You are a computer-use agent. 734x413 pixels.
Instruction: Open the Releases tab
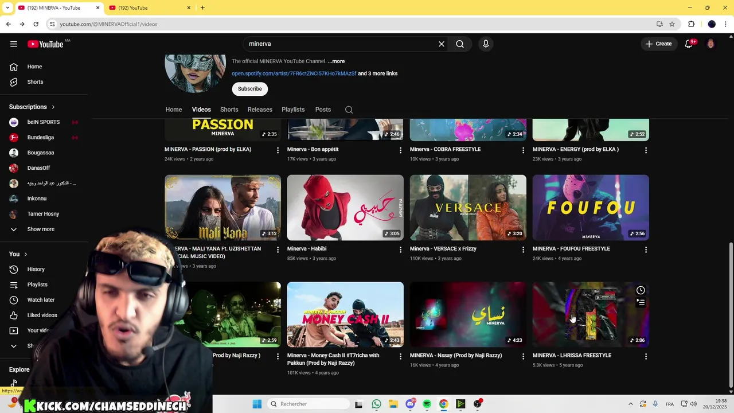260,110
